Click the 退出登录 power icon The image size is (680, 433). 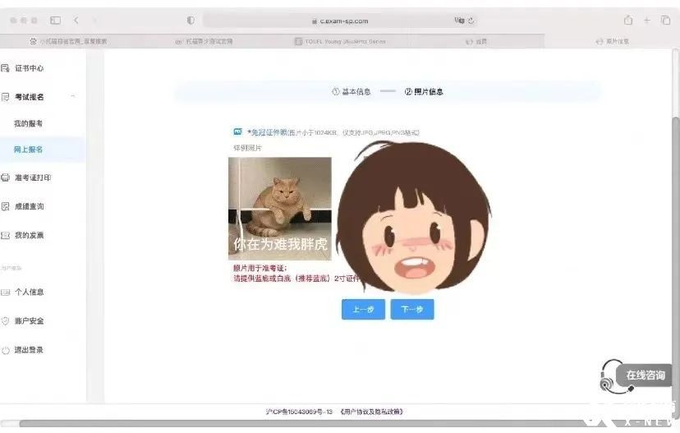click(5, 350)
